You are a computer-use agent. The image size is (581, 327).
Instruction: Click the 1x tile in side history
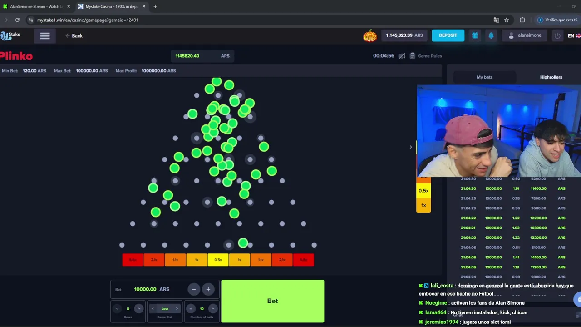pyautogui.click(x=423, y=205)
